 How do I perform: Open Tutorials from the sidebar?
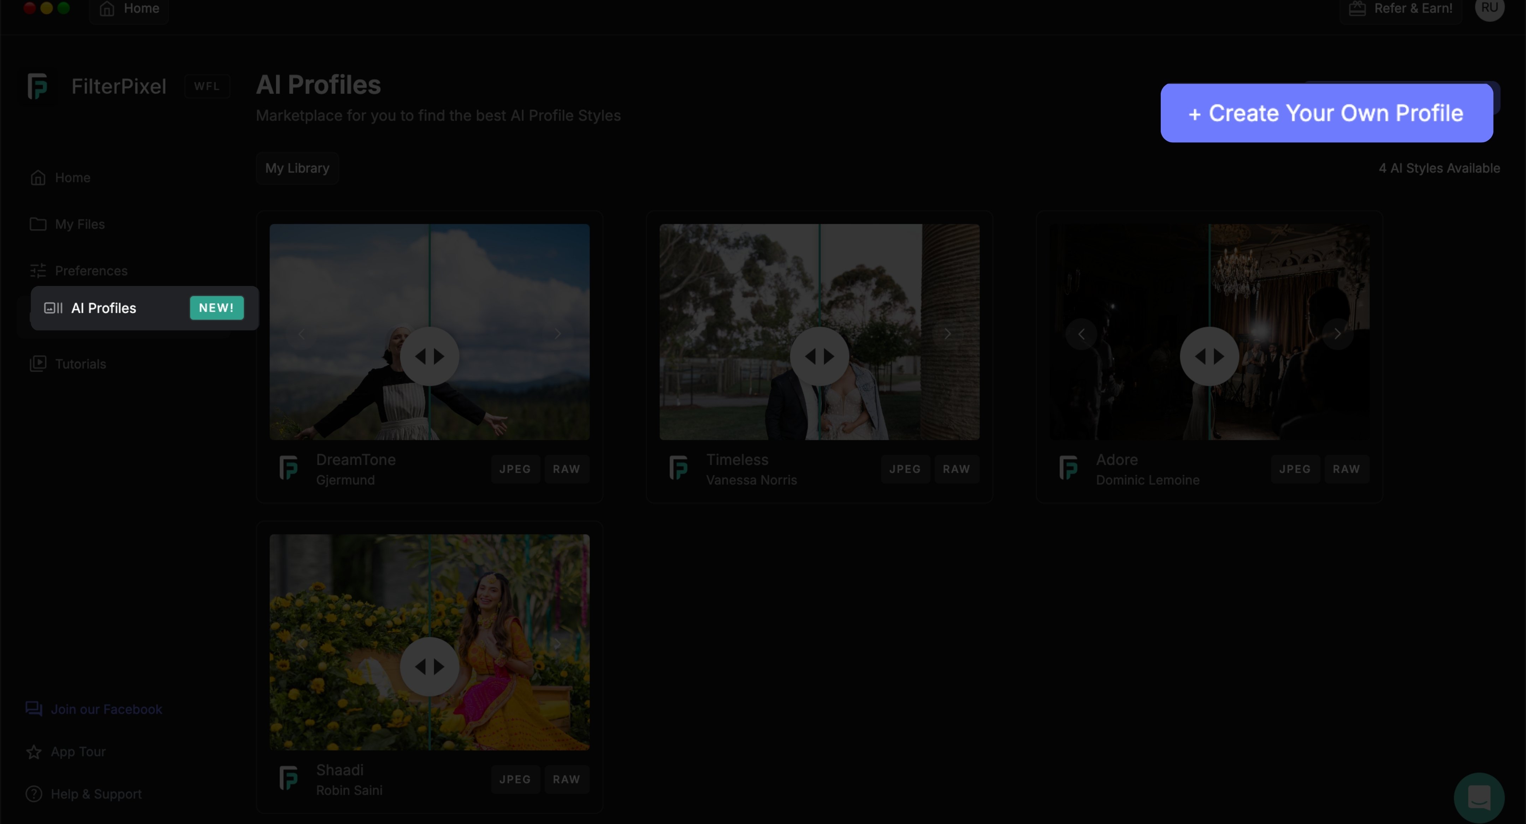point(80,364)
